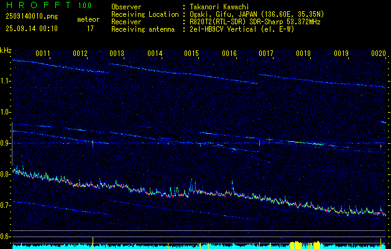Click the 0.7 frequency axis label
Screen dimensions: 391x249
coord(6,205)
